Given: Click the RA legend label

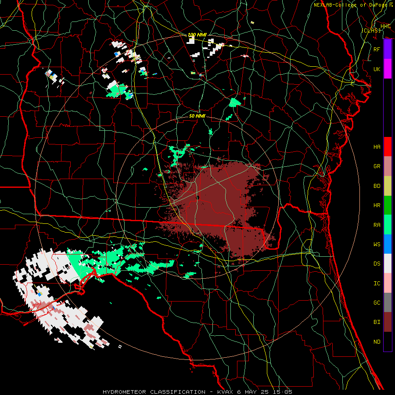Looking at the screenshot, I should click(x=377, y=225).
